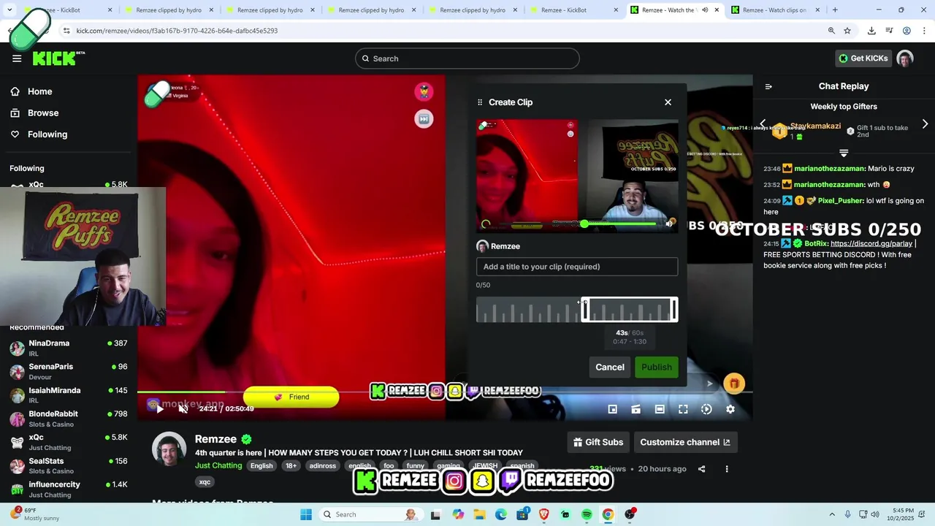Click the skip icon on video overlay

point(424,119)
